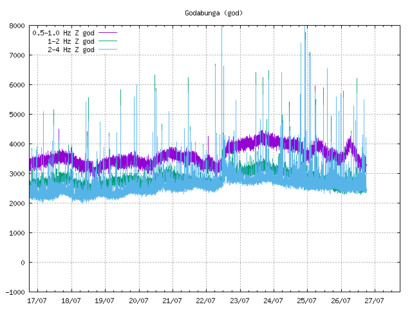Select the 0.5-1.0 Hz Z god legend label

(63, 33)
